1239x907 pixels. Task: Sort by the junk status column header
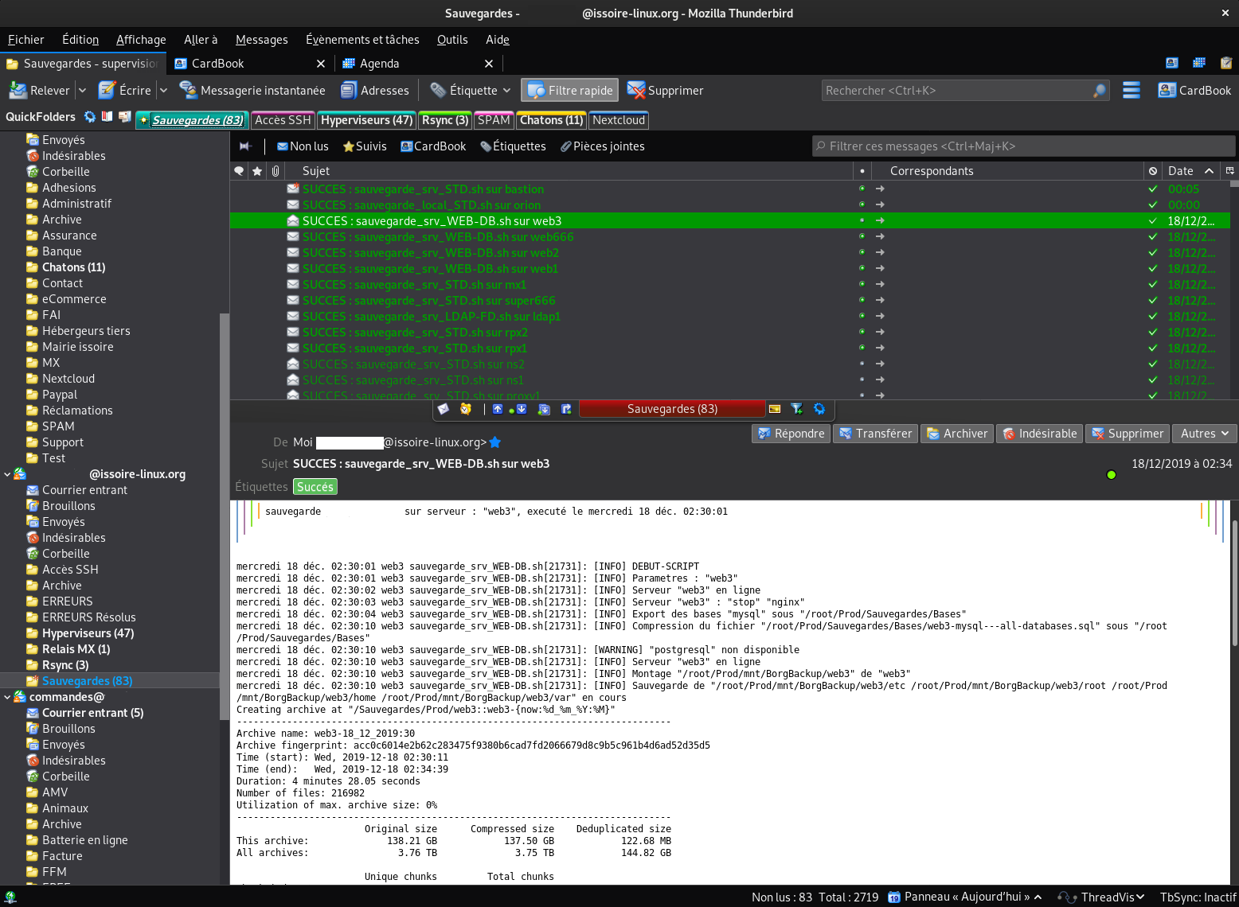point(1152,171)
